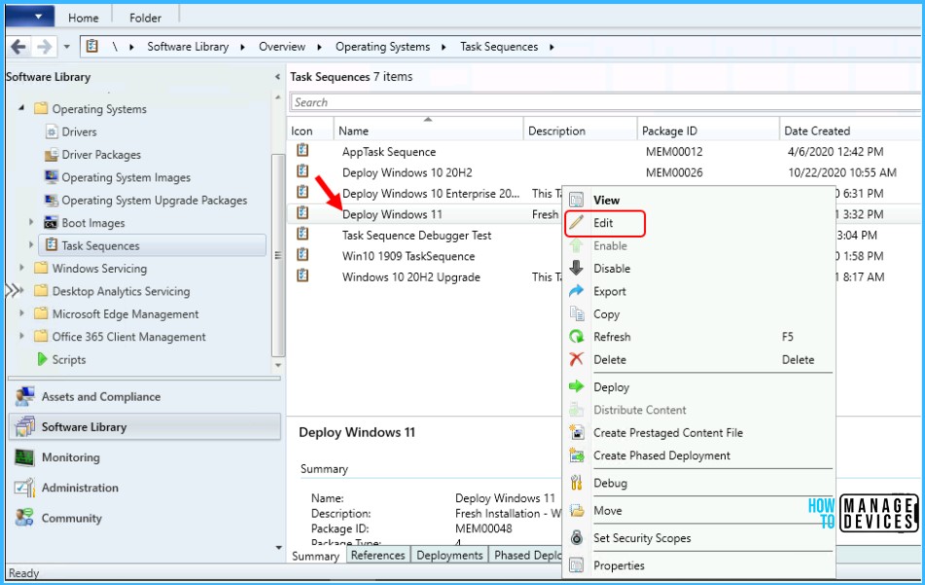The width and height of the screenshot is (925, 585).
Task: Open the navigation history dropdown arrow
Action: pyautogui.click(x=67, y=47)
